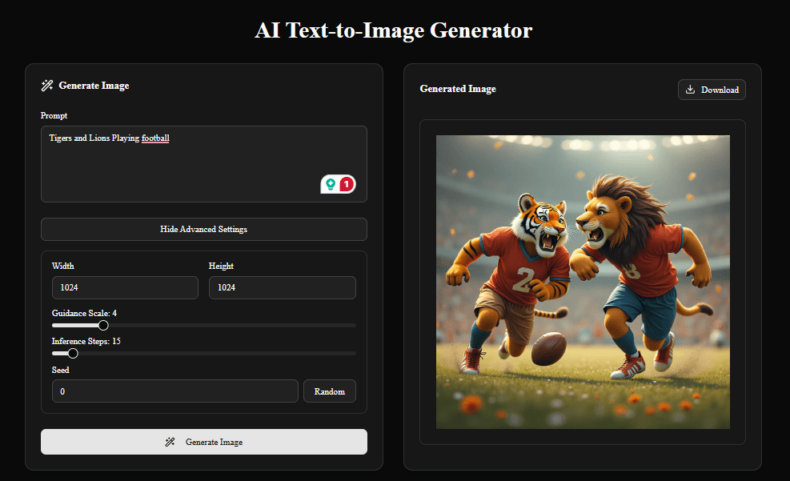Click the 'Generated Image' panel heading
This screenshot has height=481, width=790.
(458, 89)
